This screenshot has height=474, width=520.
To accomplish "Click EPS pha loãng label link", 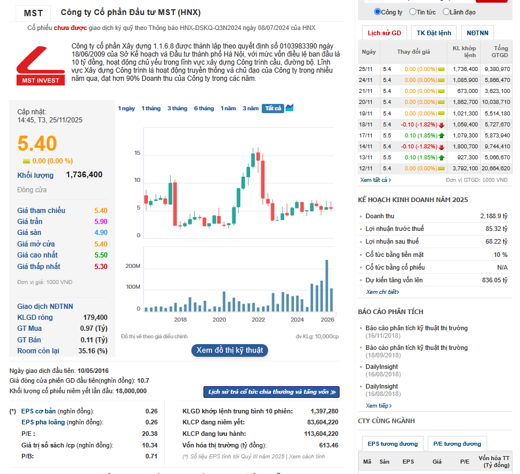I will (43, 422).
